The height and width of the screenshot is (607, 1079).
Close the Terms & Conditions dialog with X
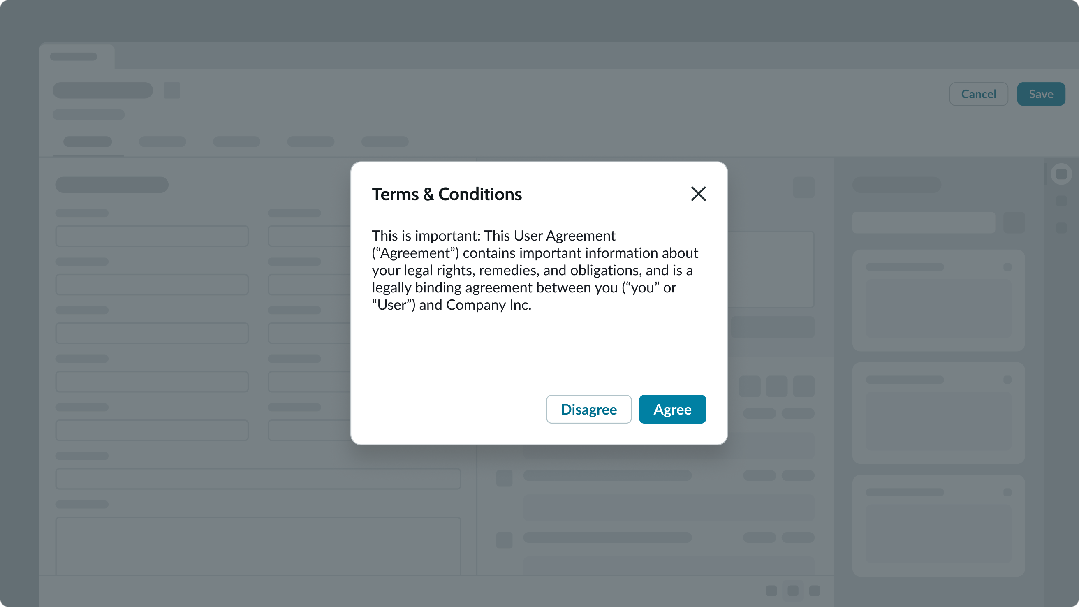698,194
